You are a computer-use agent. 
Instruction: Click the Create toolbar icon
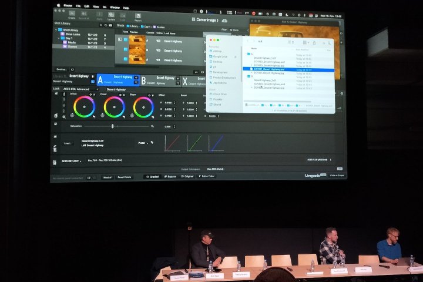pos(72,14)
